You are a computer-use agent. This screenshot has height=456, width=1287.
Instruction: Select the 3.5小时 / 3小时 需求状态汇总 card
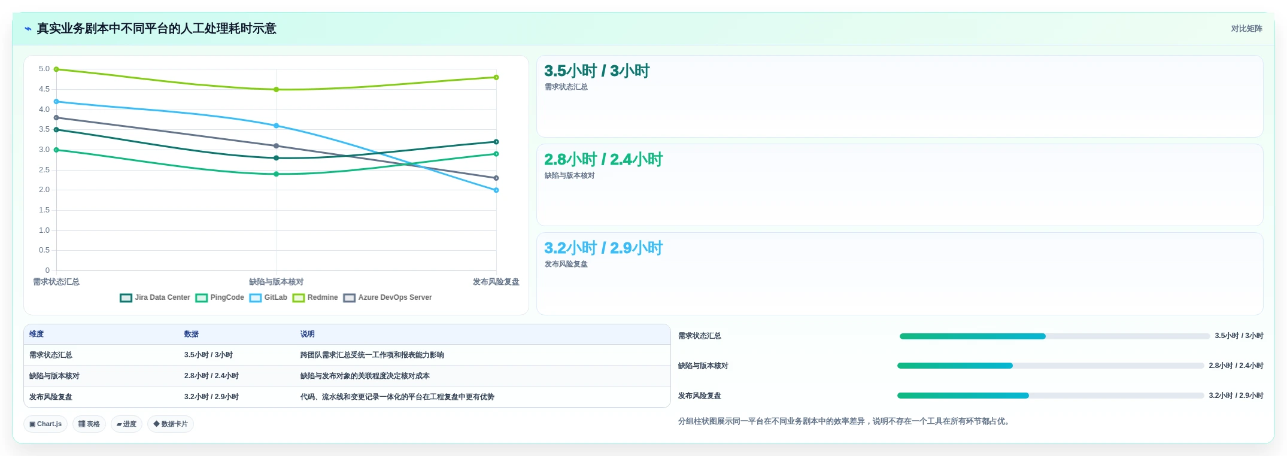click(x=900, y=96)
